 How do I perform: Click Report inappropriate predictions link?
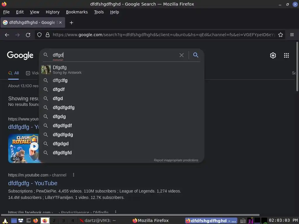click(176, 160)
